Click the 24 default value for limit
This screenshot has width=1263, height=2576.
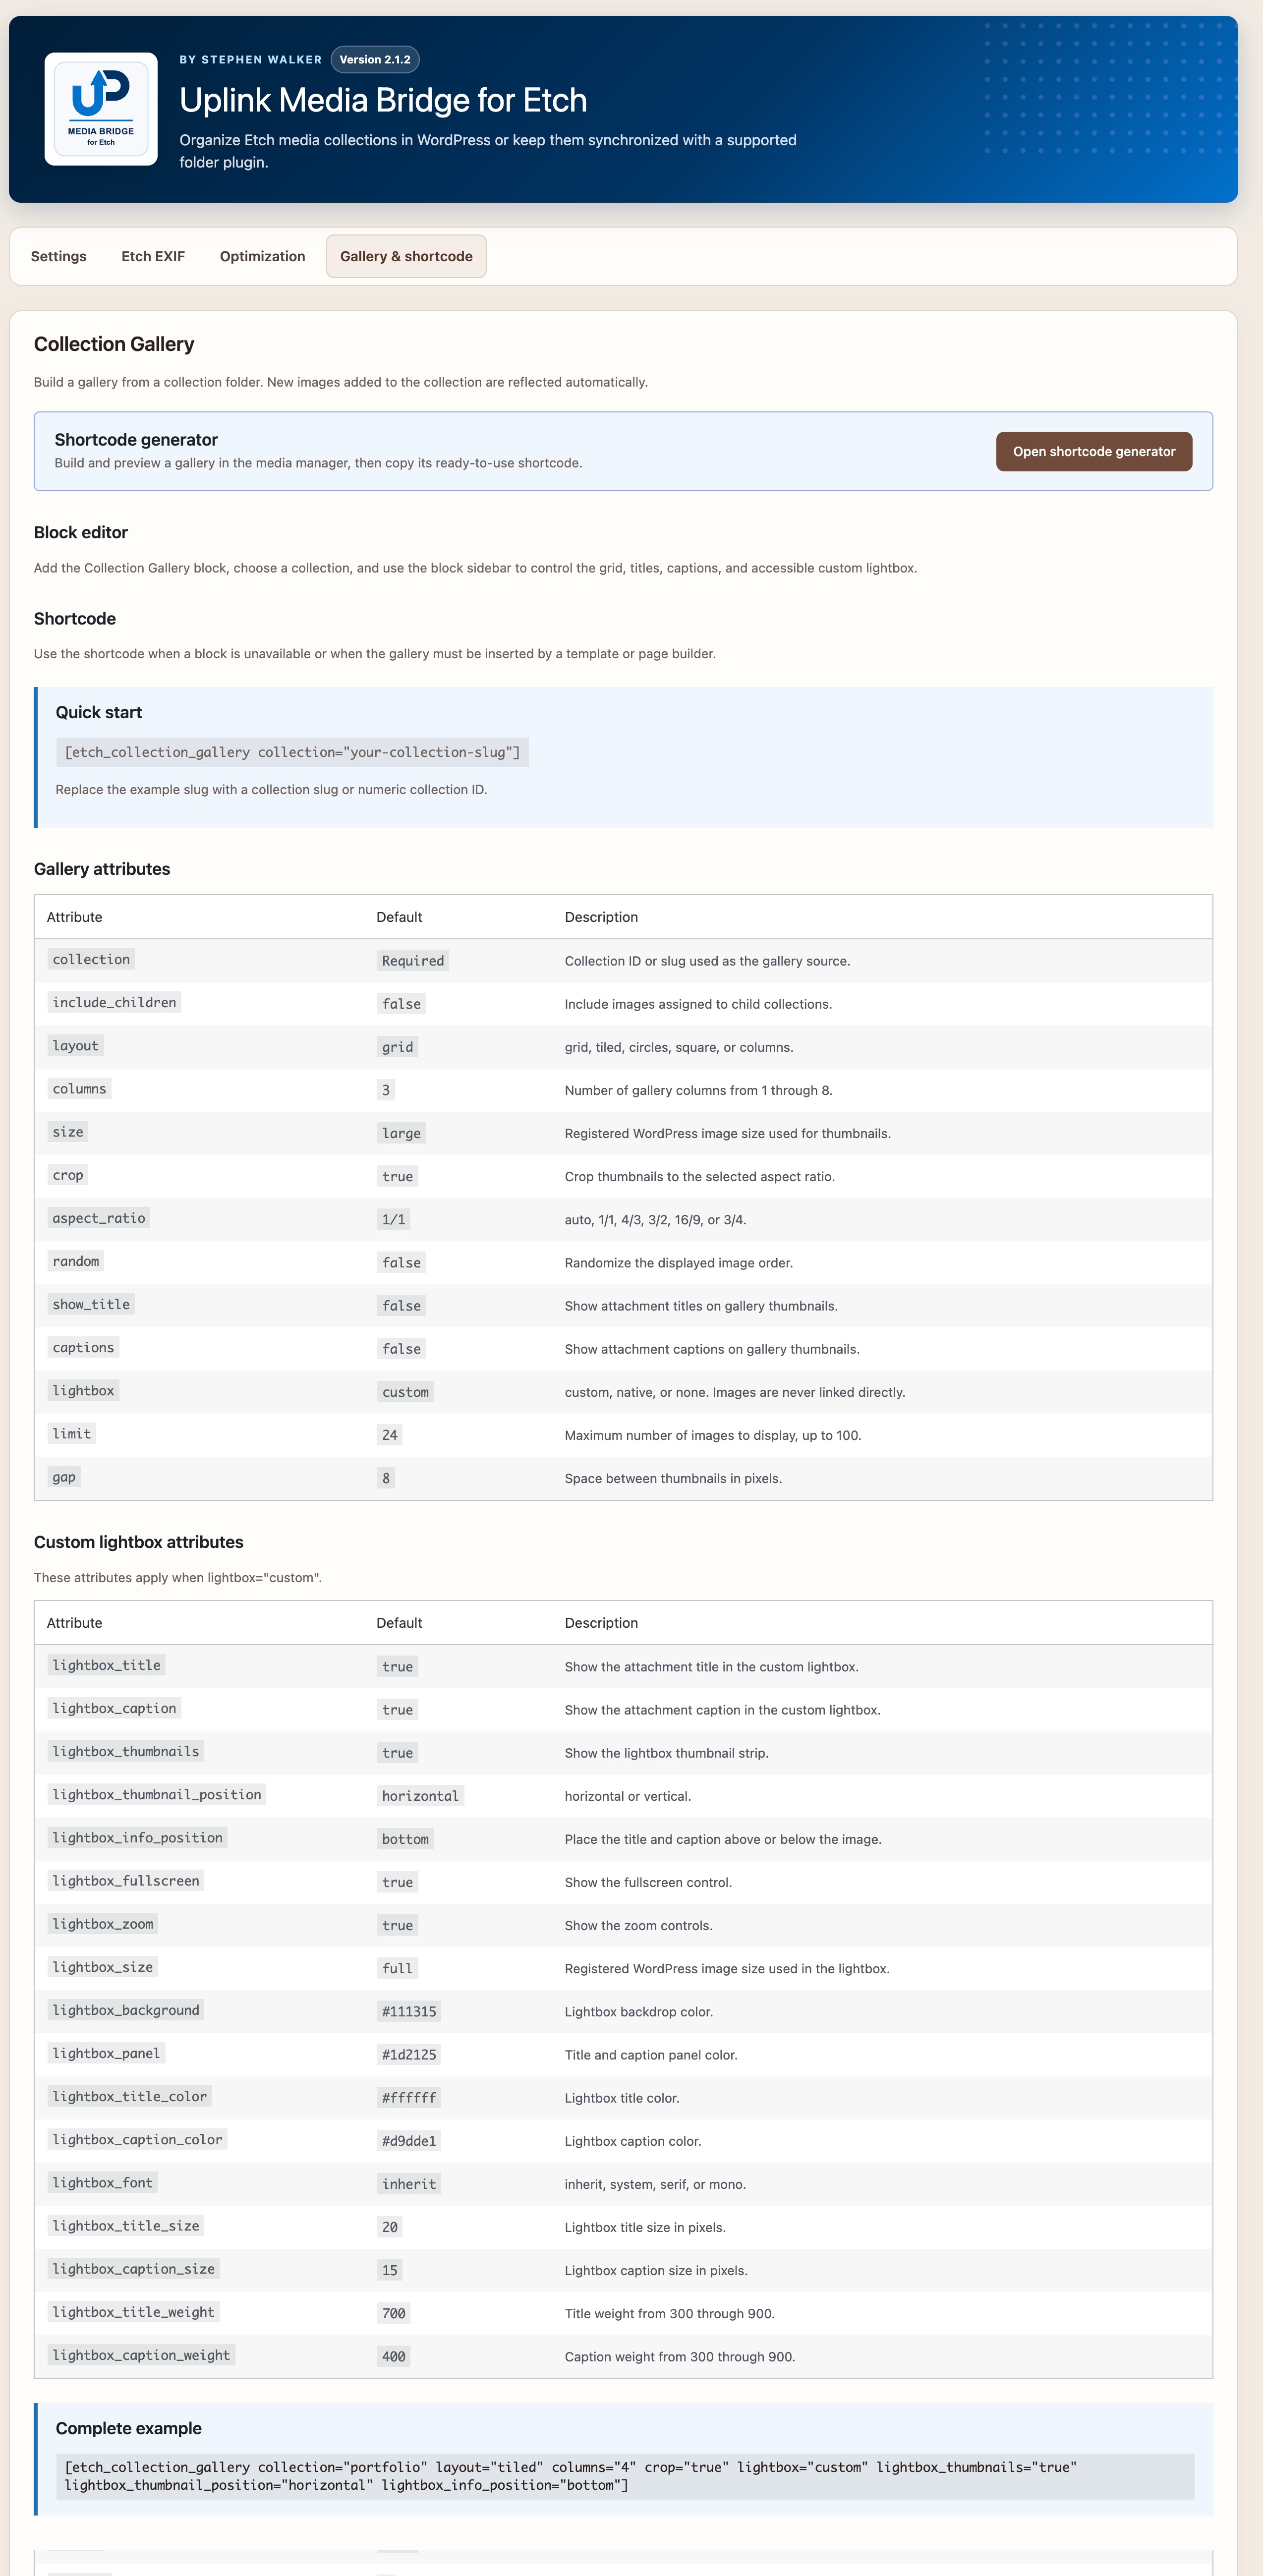click(x=389, y=1435)
